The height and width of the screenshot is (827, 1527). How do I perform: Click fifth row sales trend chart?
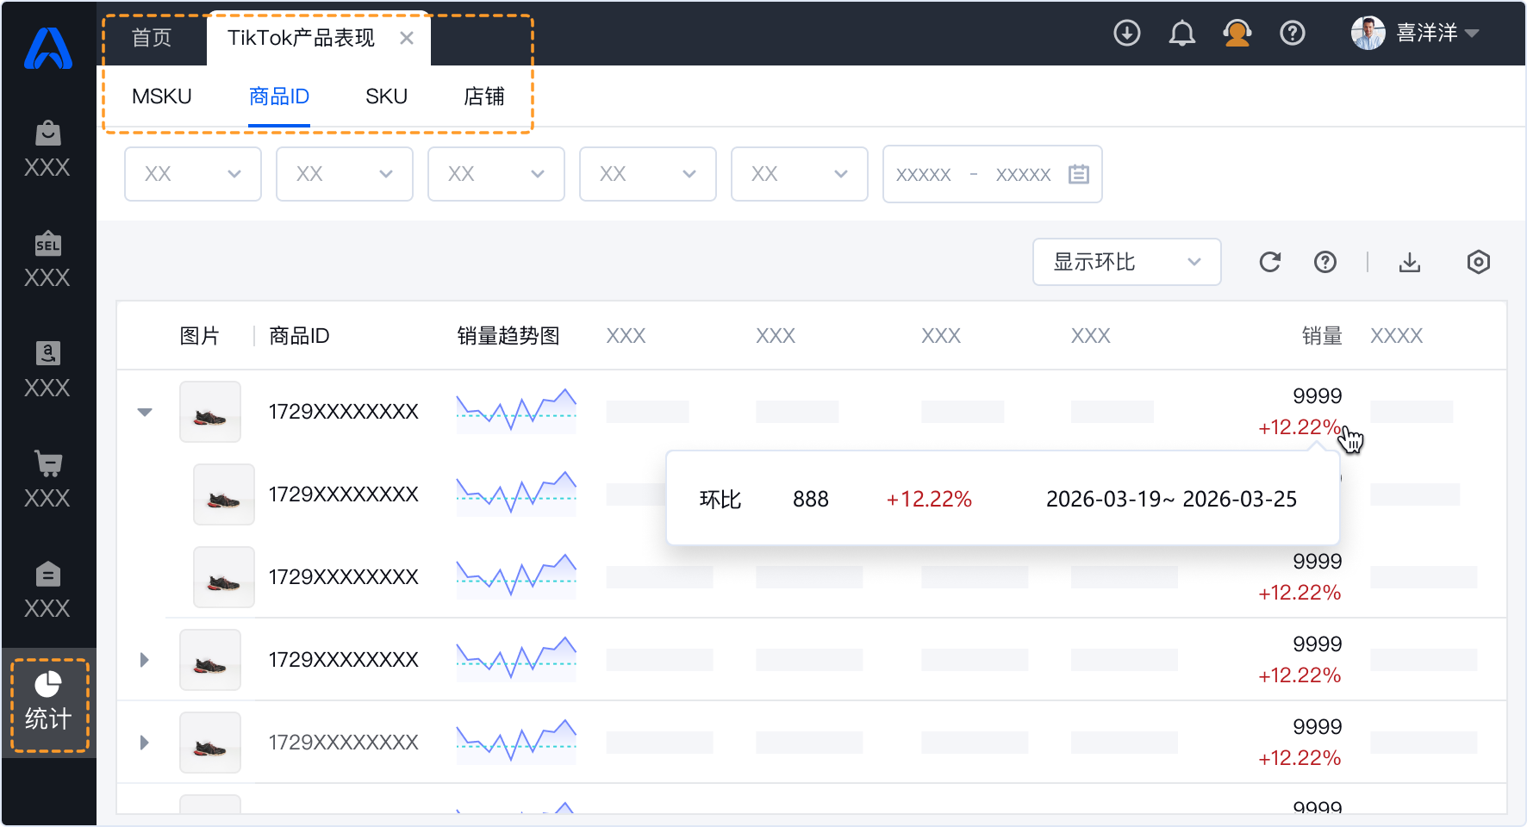516,741
